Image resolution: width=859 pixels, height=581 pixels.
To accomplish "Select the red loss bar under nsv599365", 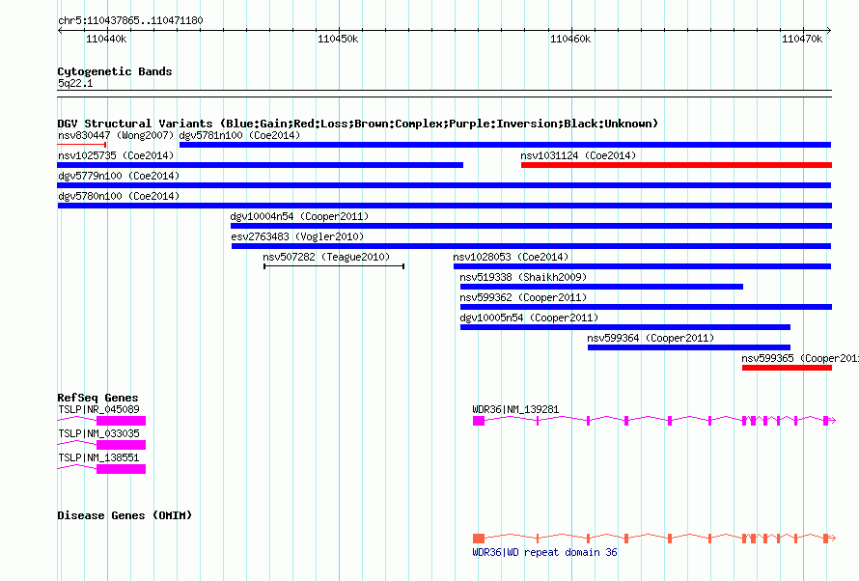I will click(x=788, y=368).
